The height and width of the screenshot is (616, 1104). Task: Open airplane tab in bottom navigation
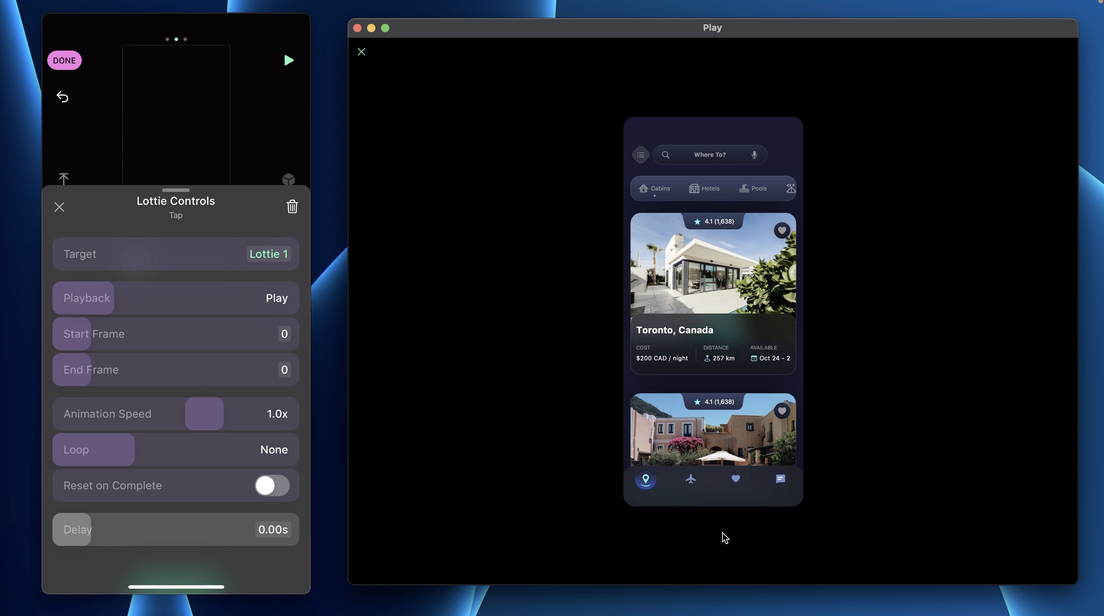pos(691,479)
